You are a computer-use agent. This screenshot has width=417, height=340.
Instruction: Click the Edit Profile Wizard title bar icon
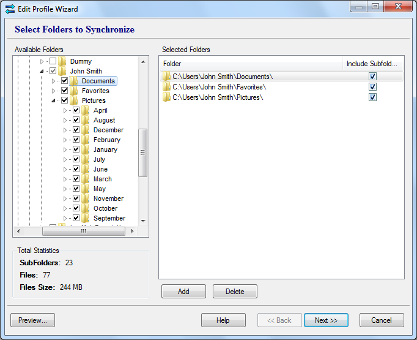(10, 9)
